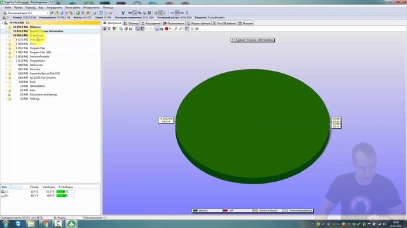Select the Intel folder row
Image resolution: width=407 pixels, height=228 pixels.
pos(32,90)
